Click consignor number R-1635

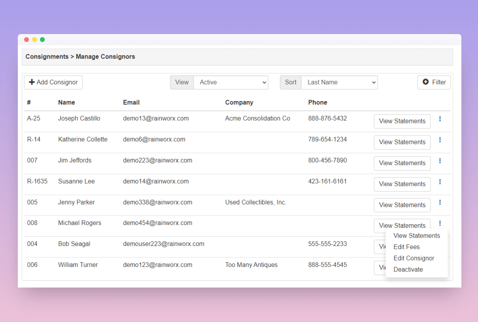(37, 181)
